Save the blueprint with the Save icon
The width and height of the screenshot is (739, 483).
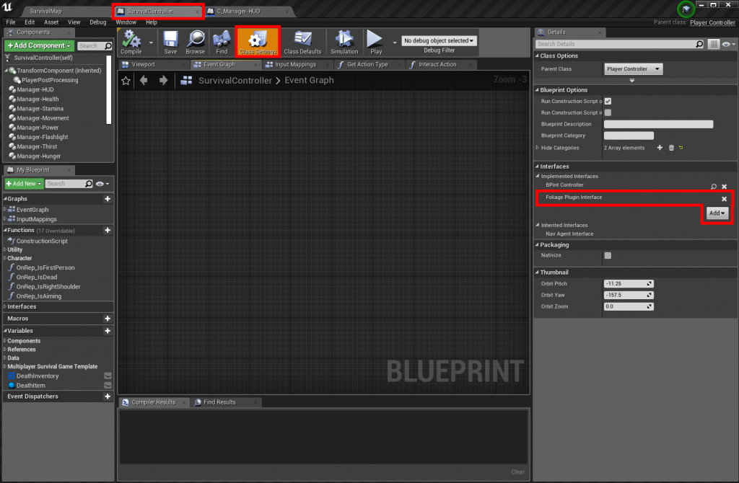tap(170, 40)
